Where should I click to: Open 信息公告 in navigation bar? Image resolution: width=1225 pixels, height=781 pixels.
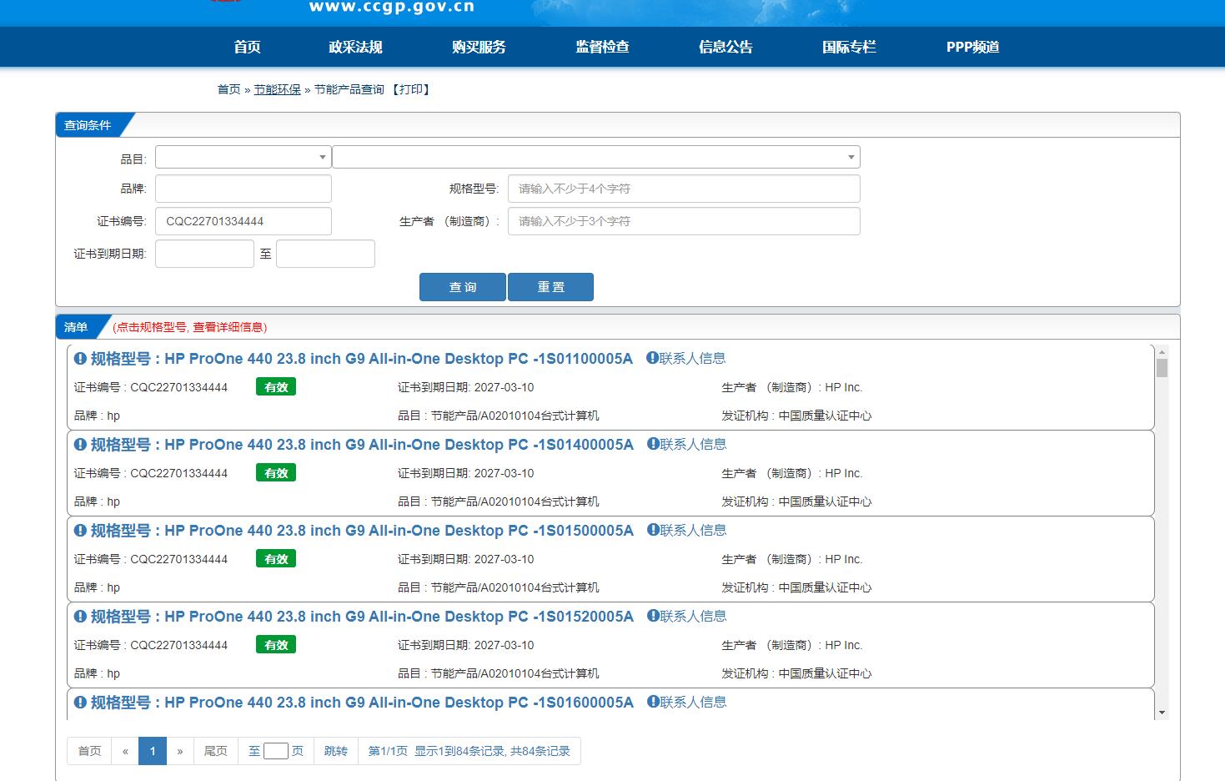[x=725, y=47]
